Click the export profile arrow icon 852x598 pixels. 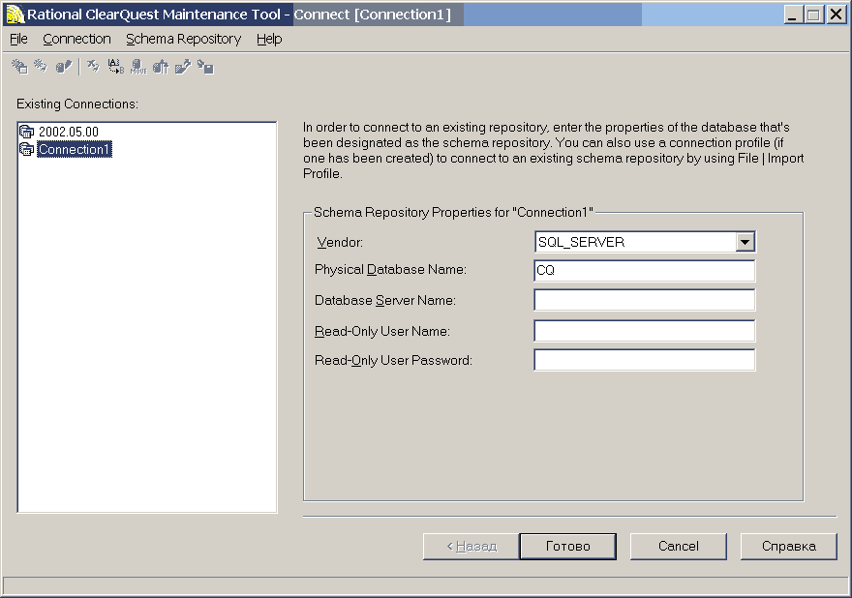(183, 67)
